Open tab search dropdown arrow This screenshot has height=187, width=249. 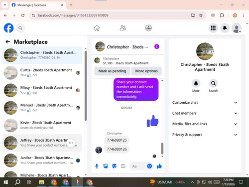click(5, 5)
